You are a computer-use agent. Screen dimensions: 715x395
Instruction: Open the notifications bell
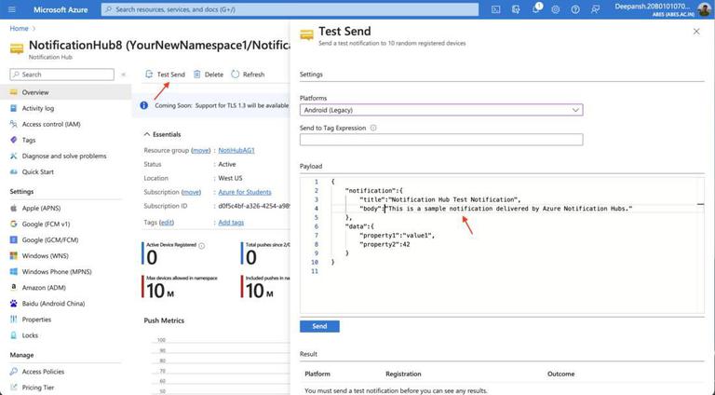tap(536, 9)
